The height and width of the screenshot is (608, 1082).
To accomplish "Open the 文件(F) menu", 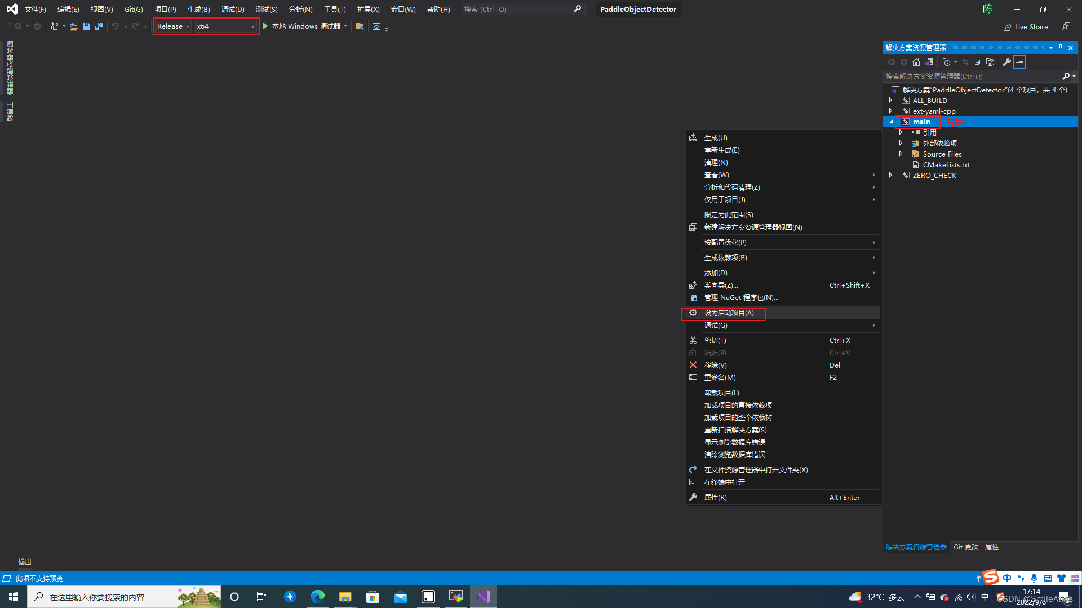I will [35, 9].
